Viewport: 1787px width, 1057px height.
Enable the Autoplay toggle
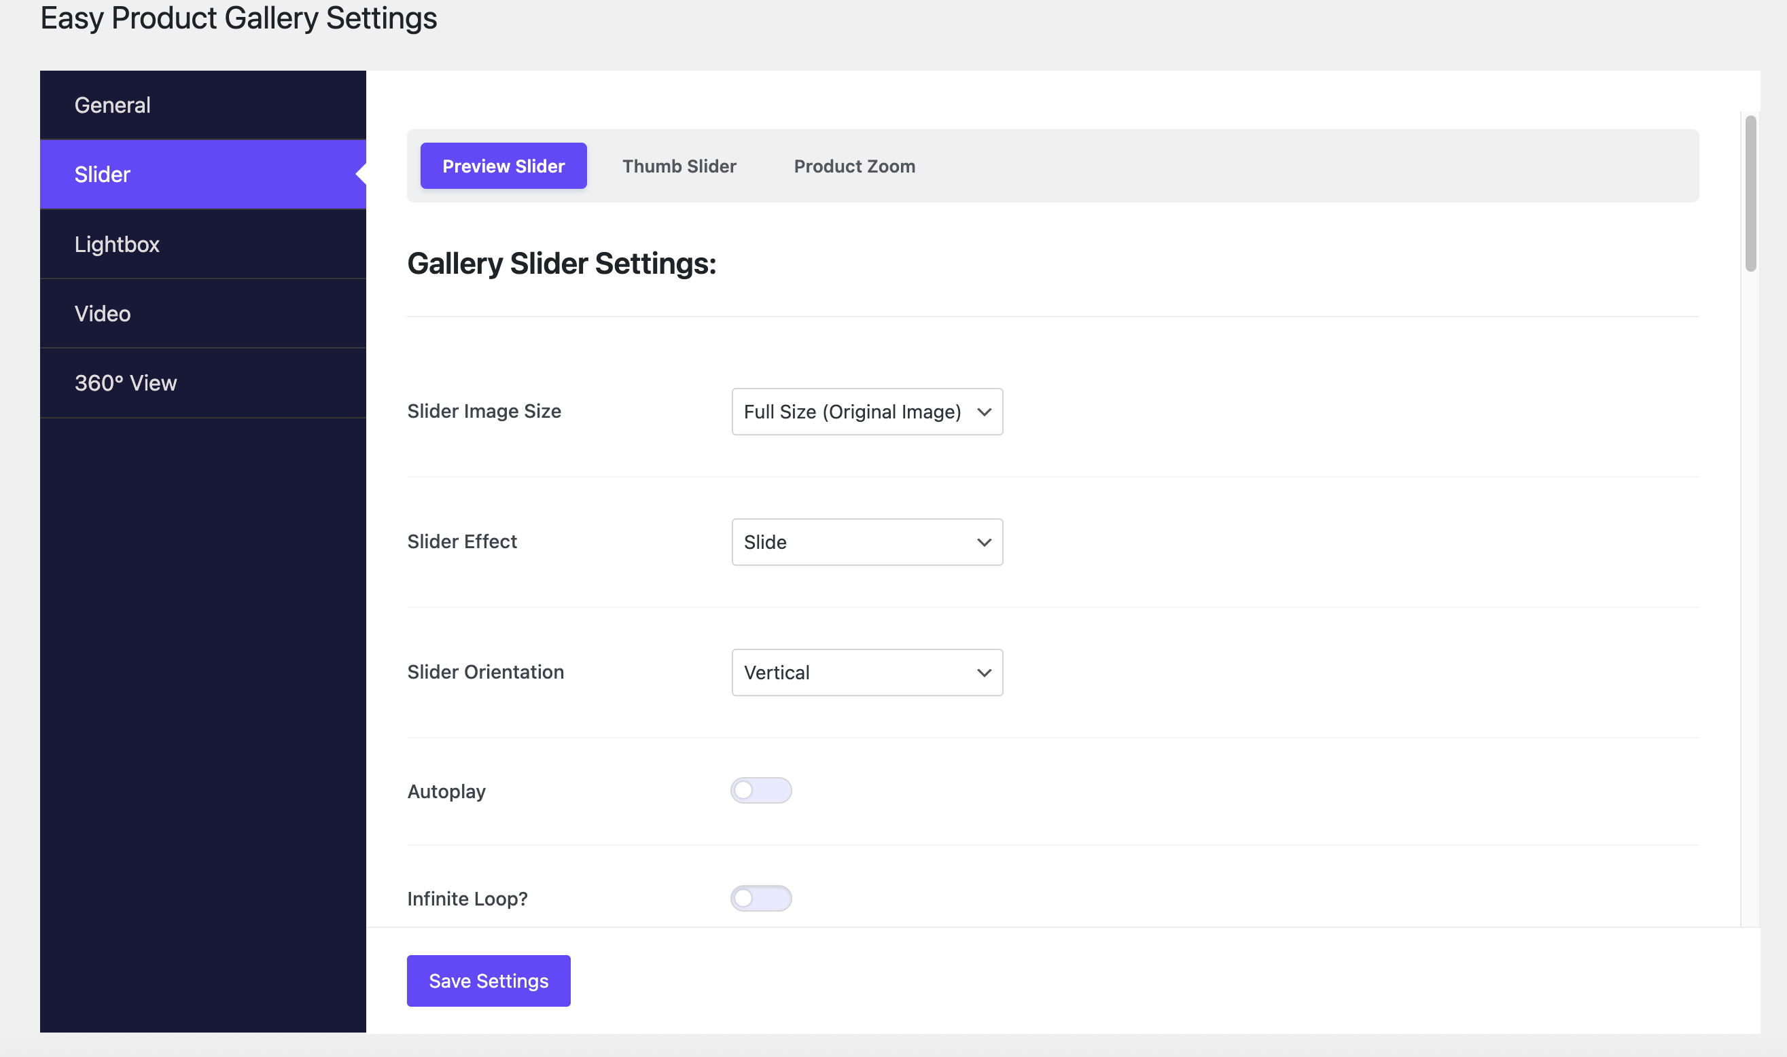761,790
